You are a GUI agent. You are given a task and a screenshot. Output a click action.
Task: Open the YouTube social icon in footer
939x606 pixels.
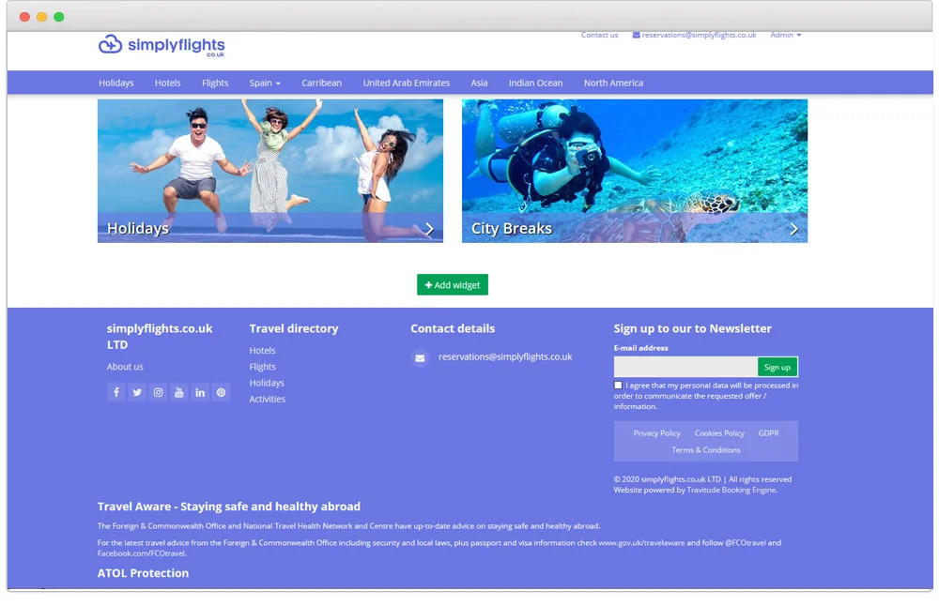(179, 392)
